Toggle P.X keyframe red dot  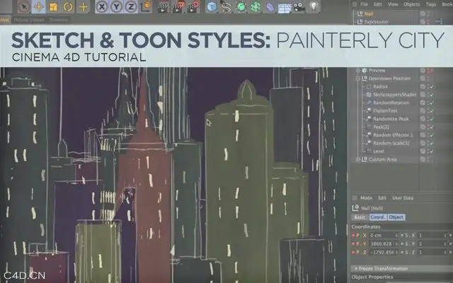tap(353, 236)
